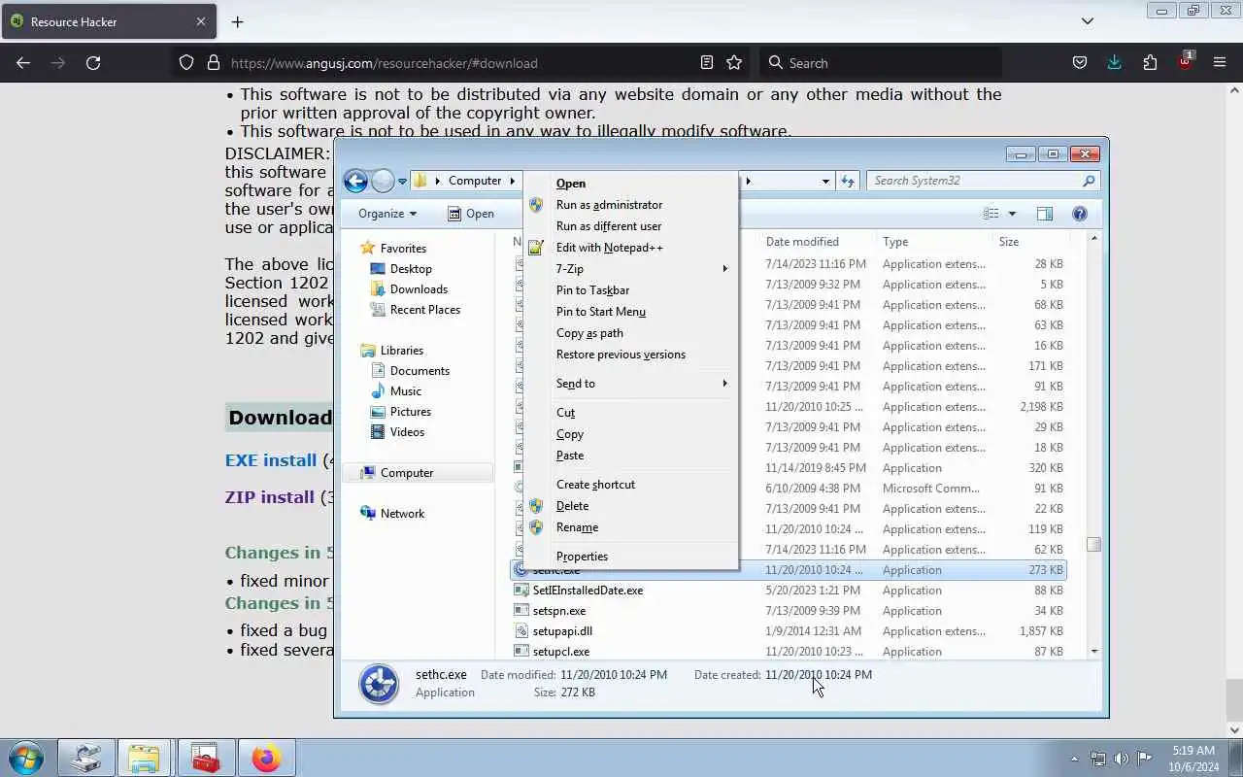Show Firefox downloads panel
Image resolution: width=1243 pixels, height=777 pixels.
[1114, 62]
